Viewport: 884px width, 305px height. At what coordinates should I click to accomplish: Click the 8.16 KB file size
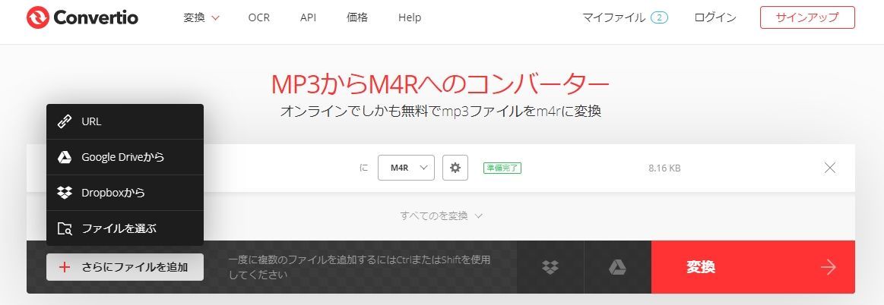[x=664, y=168]
